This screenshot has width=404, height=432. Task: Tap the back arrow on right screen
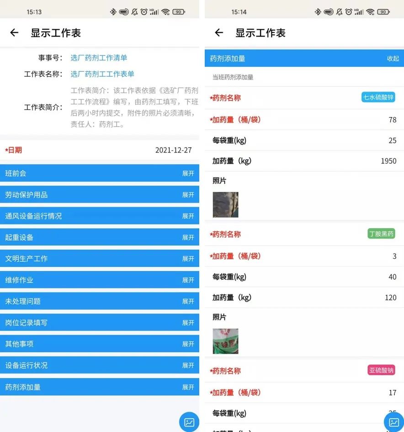[x=219, y=32]
